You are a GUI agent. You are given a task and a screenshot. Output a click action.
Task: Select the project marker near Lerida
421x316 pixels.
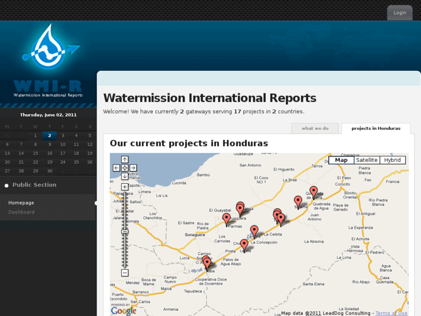(x=244, y=246)
